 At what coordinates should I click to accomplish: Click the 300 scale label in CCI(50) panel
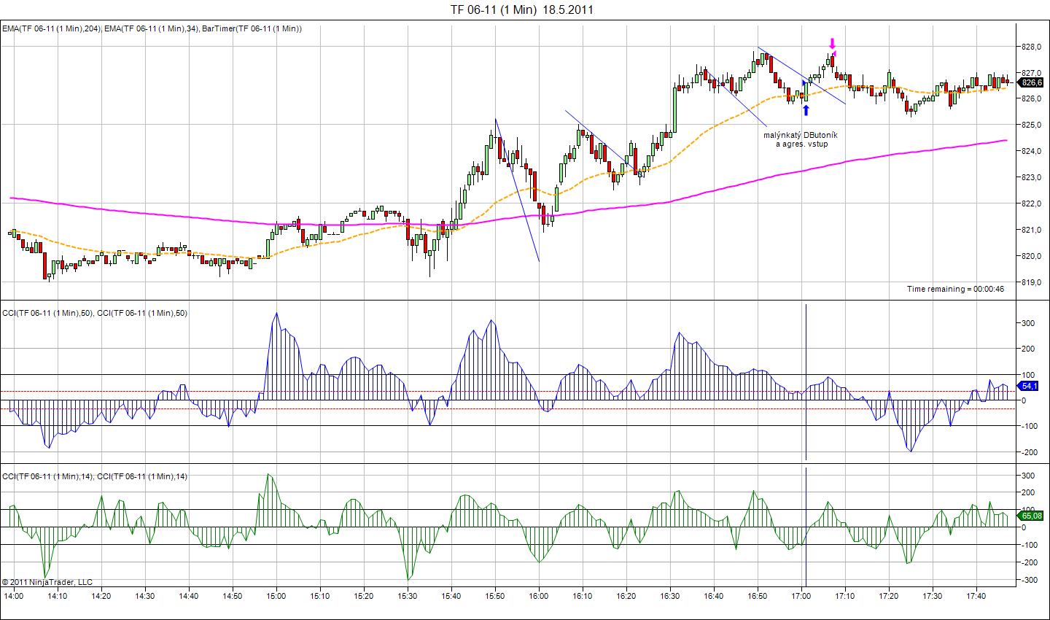click(x=1027, y=323)
